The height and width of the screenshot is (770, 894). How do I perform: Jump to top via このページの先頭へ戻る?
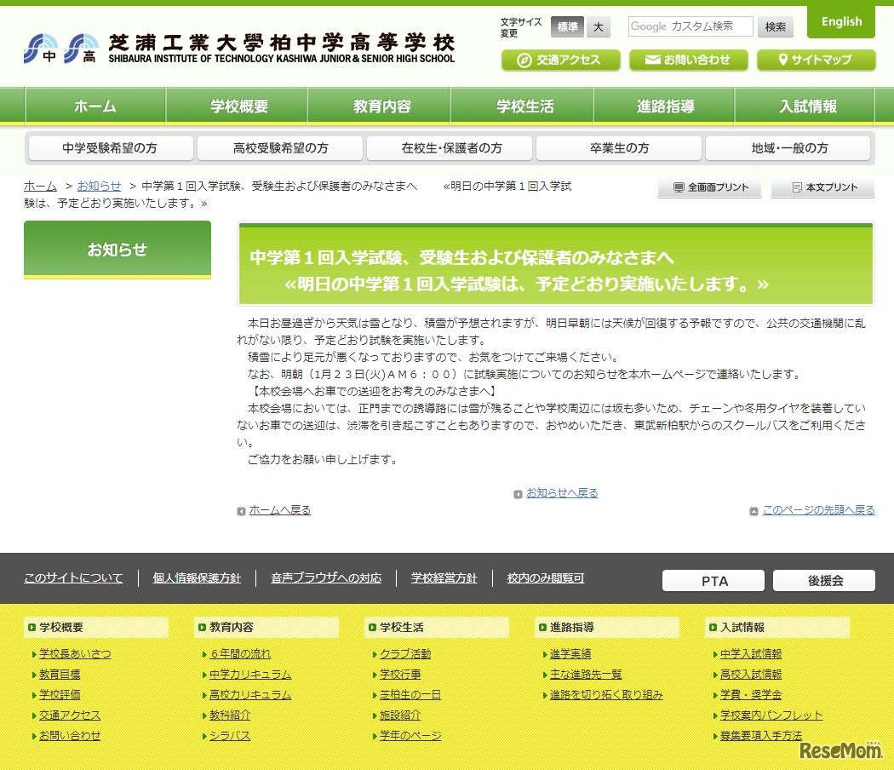(x=817, y=510)
